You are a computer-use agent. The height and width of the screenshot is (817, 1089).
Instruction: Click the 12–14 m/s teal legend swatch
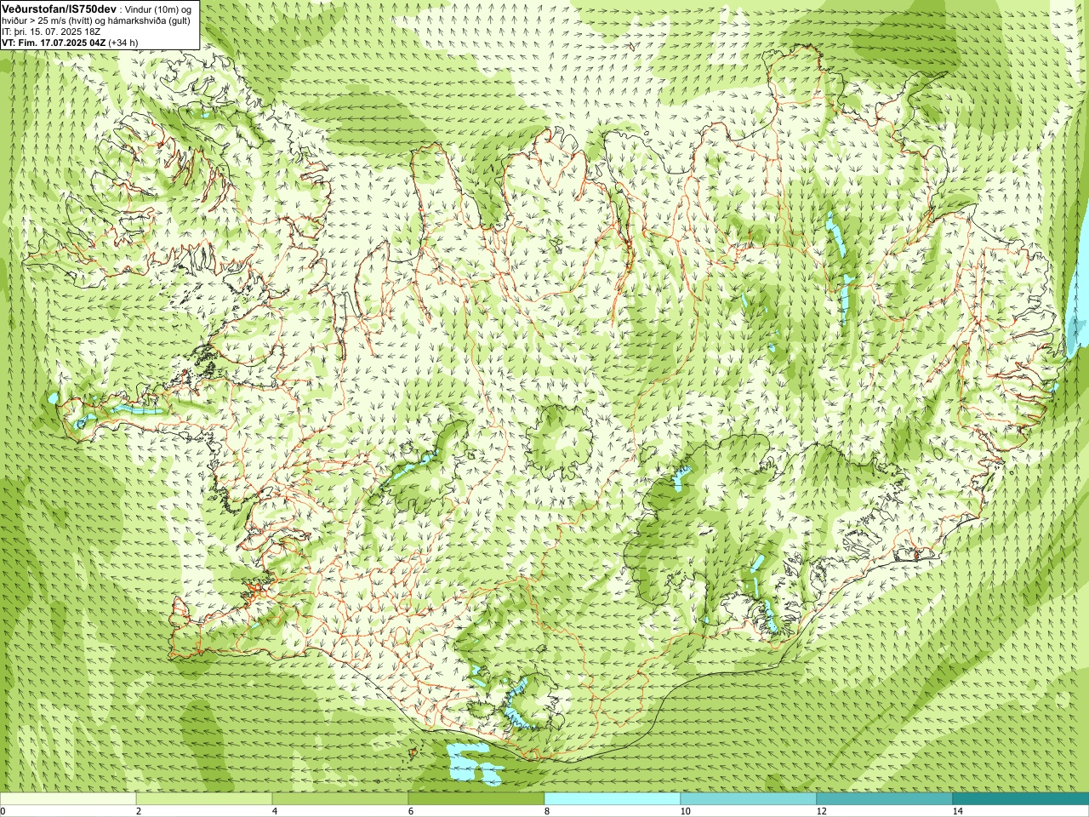tap(885, 799)
